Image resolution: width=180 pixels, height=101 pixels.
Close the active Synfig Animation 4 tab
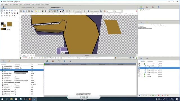pos(62,7)
